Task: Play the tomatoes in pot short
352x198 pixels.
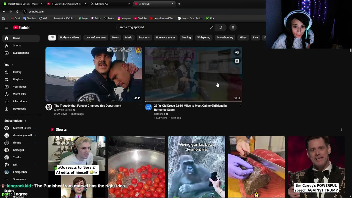Action: click(x=137, y=167)
